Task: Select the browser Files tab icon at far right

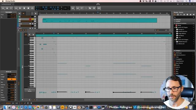Action: pos(194,15)
